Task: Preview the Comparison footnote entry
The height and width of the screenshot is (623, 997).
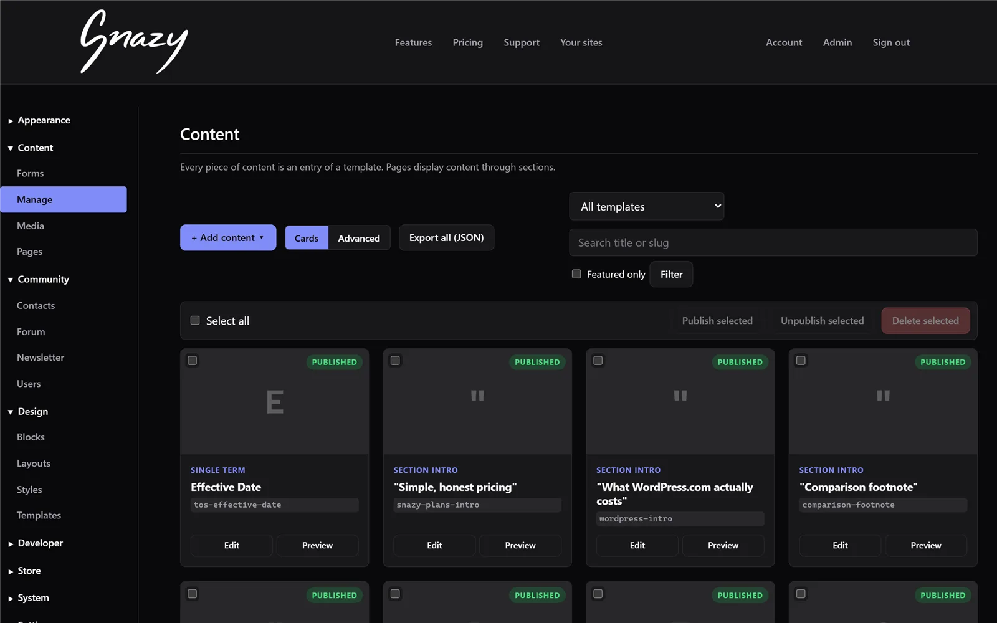Action: [x=926, y=545]
